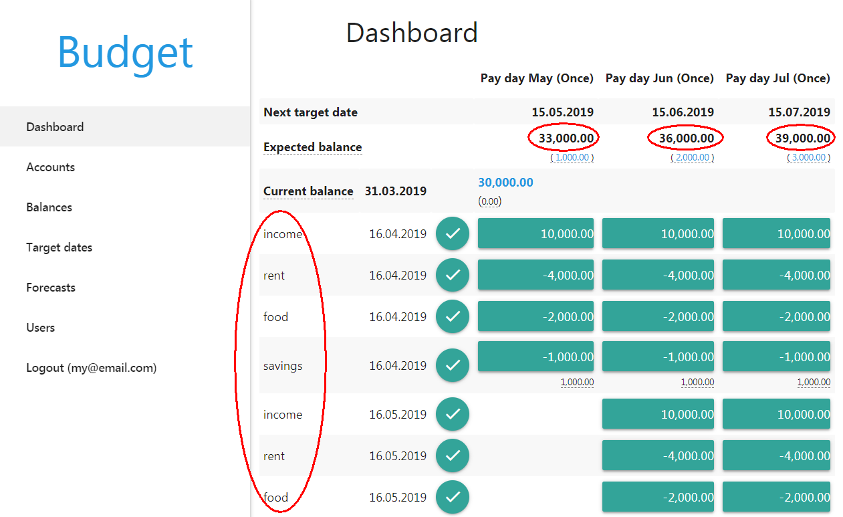The width and height of the screenshot is (843, 517).
Task: Go to Balances in the sidebar
Action: 49,207
